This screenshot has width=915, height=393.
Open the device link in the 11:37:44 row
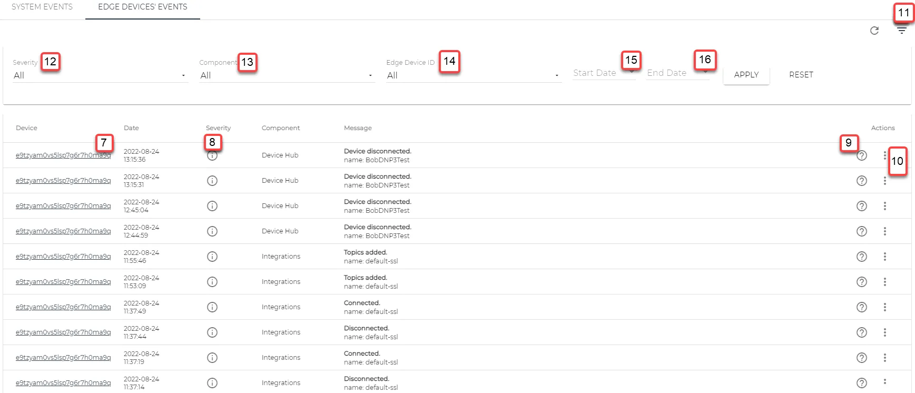pos(63,332)
